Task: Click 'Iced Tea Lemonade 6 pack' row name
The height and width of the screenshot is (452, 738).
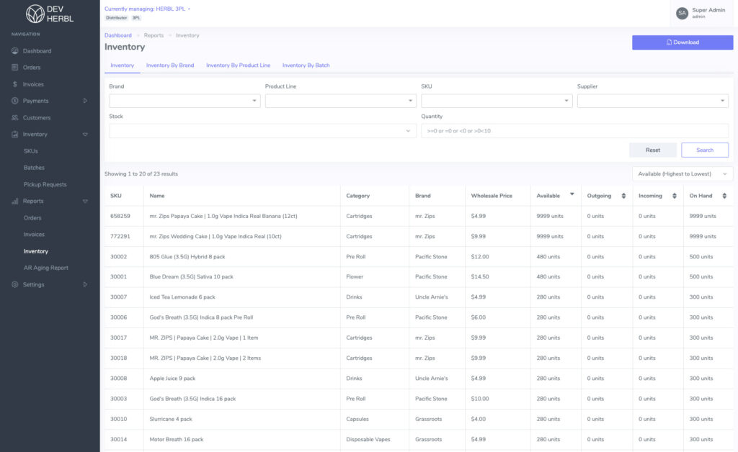Action: click(x=182, y=297)
